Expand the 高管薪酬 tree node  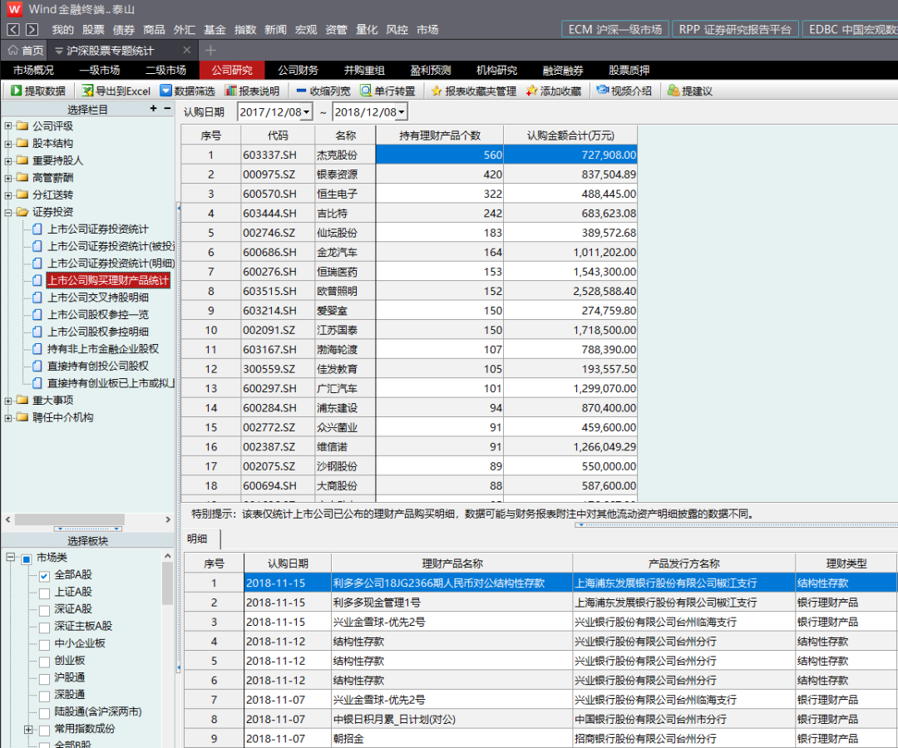pyautogui.click(x=8, y=178)
